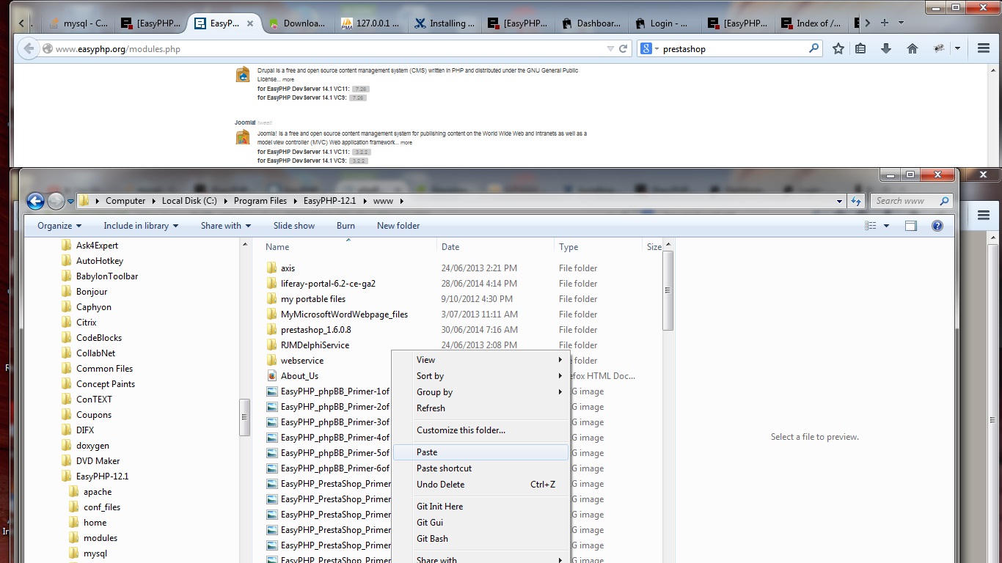Image resolution: width=1002 pixels, height=563 pixels.
Task: Change view using the Explorer view icon
Action: 871,226
